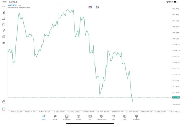Image resolution: width=180 pixels, height=125 pixels.
Task: Tap the current price label 147.256
Action: (175, 98)
